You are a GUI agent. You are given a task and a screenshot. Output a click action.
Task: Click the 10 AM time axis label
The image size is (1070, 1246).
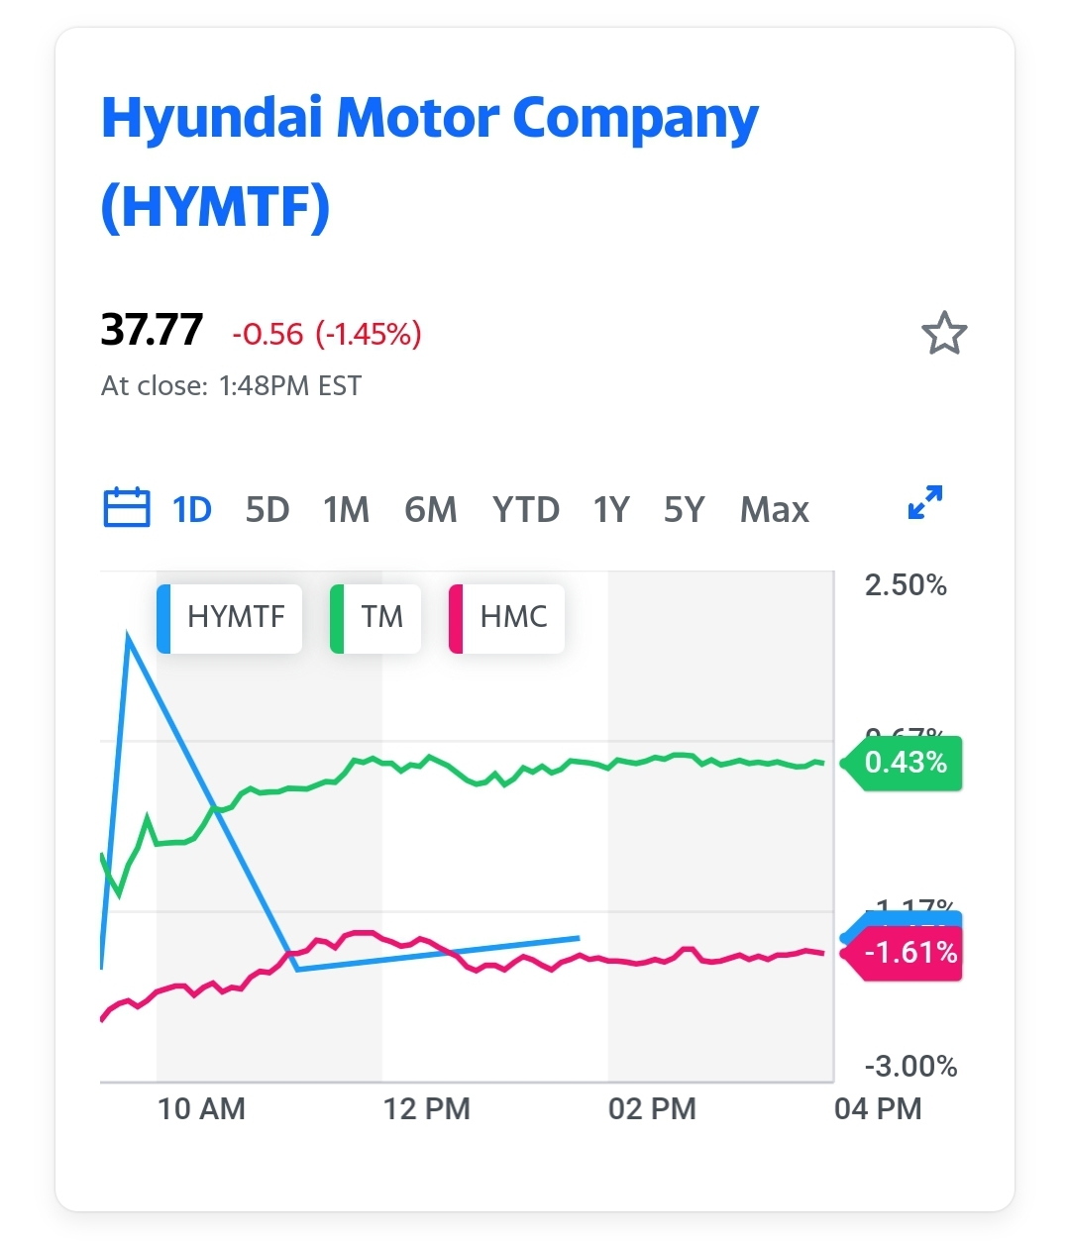[201, 1108]
